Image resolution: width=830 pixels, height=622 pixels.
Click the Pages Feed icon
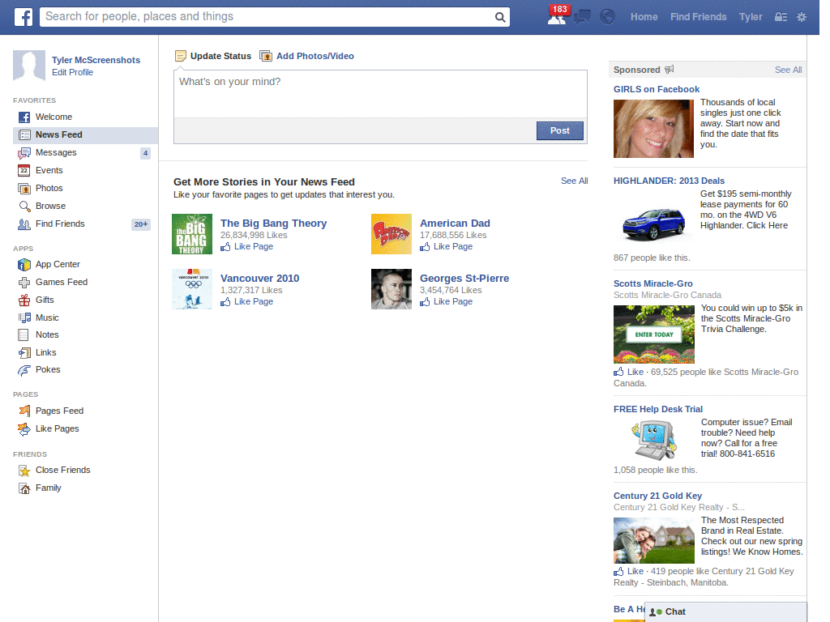pyautogui.click(x=24, y=411)
